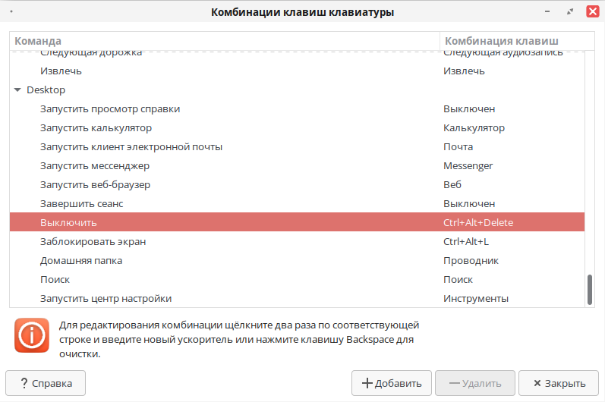Select the Домашняя папка command
This screenshot has height=402, width=605.
[81, 260]
